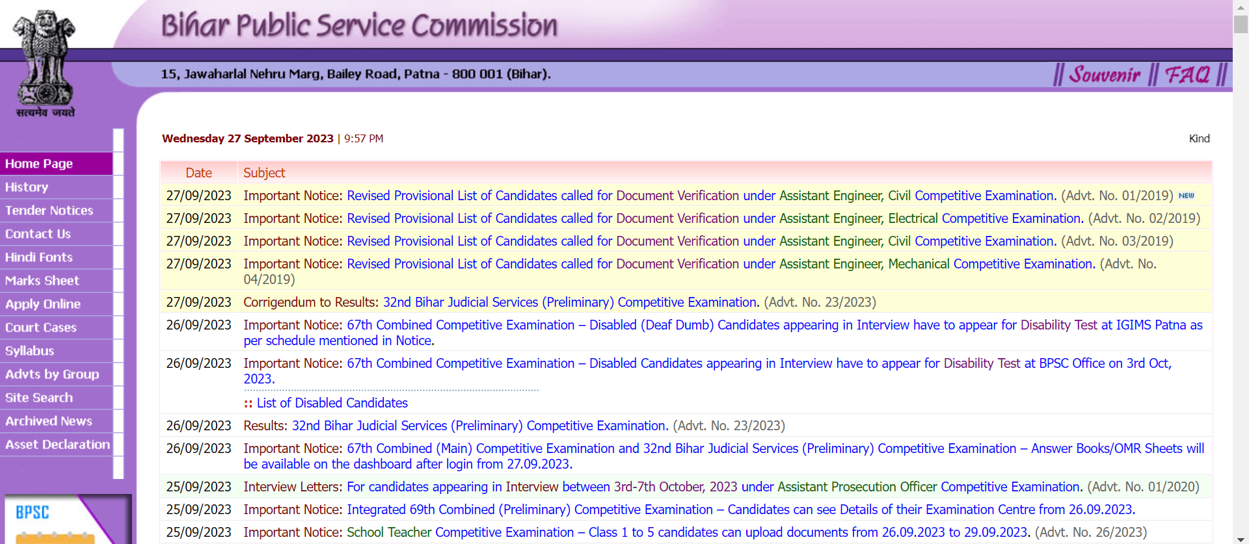Go to Home Page in sidebar
The image size is (1249, 544).
(39, 164)
